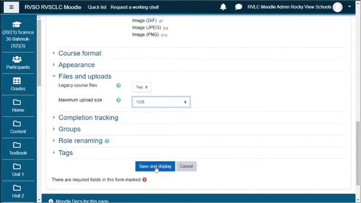Open the Home folder in the sidebar

(18, 105)
